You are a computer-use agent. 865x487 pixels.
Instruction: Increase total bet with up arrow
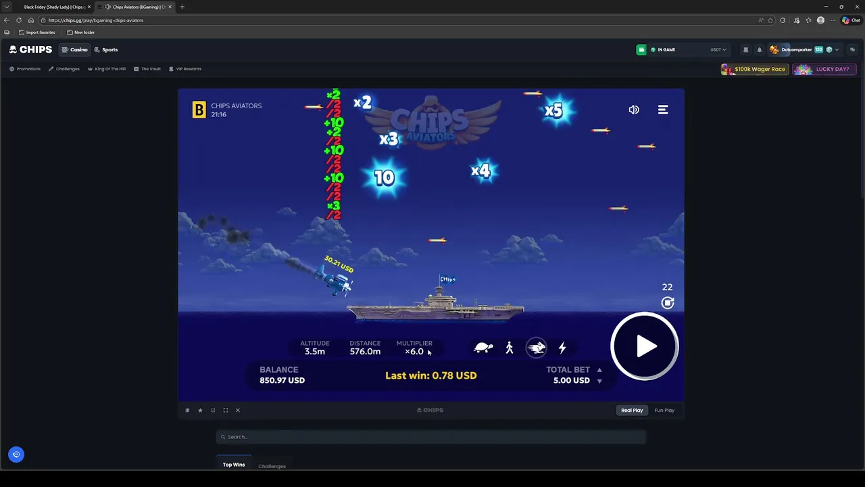pos(599,370)
